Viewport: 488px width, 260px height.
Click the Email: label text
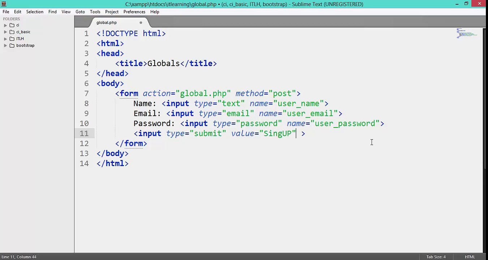(147, 113)
